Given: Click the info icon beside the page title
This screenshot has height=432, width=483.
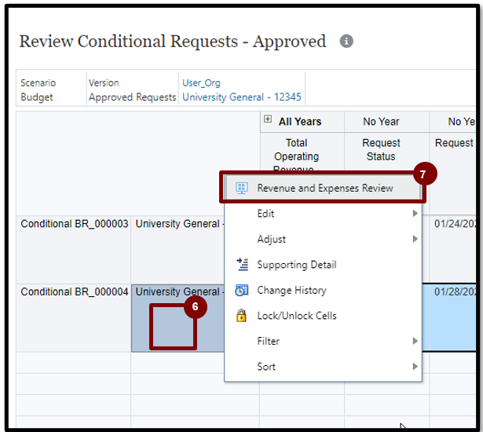Looking at the screenshot, I should [346, 42].
